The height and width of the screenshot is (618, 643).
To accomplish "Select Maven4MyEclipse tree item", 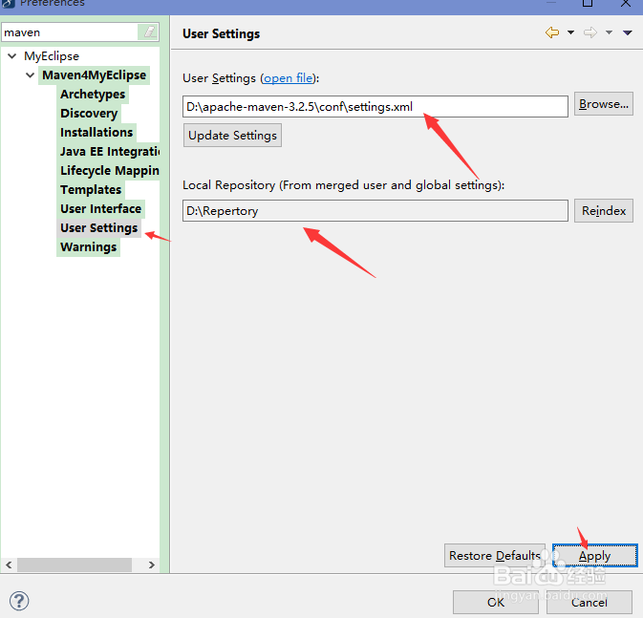I will click(94, 75).
